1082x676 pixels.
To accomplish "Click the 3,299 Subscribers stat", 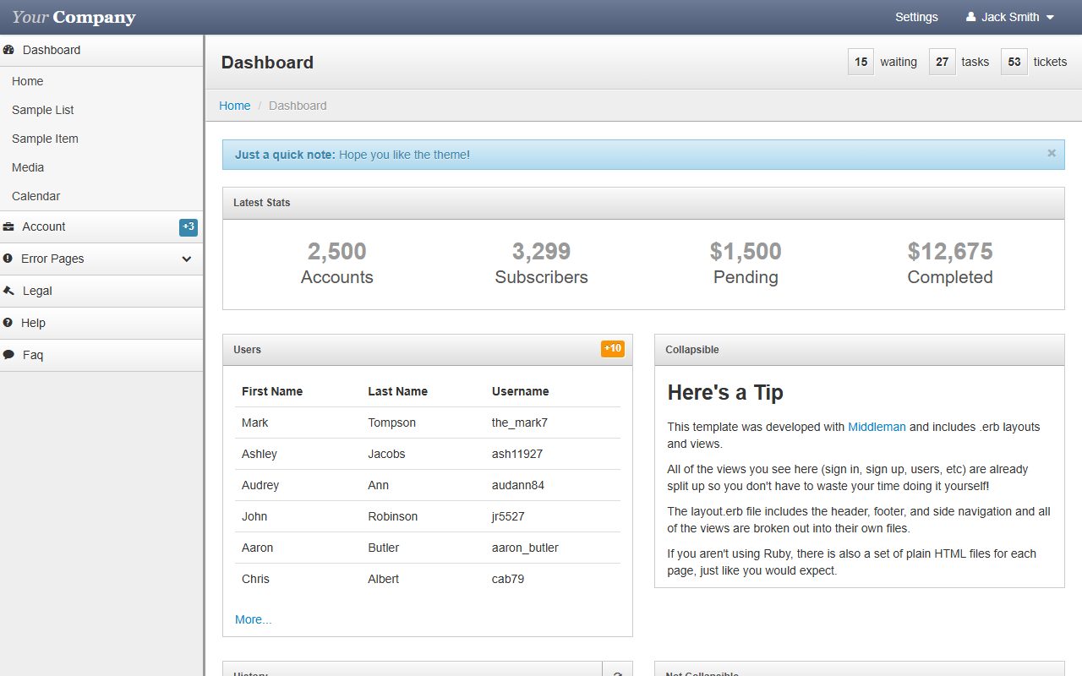I will click(x=542, y=264).
